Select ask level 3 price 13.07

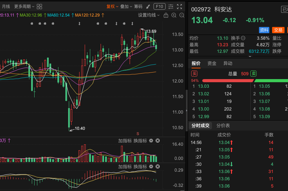coord(264,102)
